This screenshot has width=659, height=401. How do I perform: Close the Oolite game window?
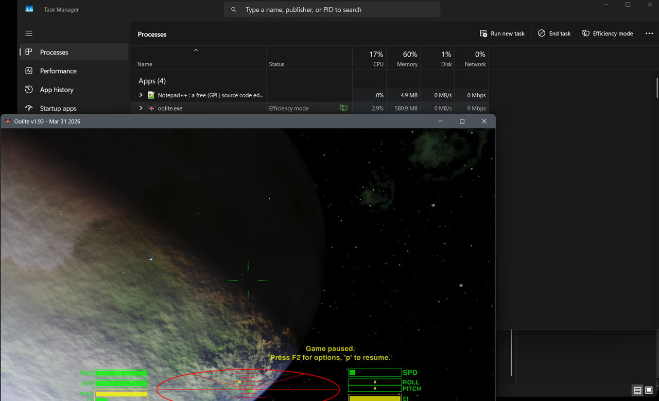click(484, 121)
